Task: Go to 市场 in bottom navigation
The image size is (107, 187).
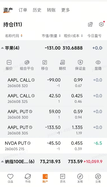Action: [28, 178]
